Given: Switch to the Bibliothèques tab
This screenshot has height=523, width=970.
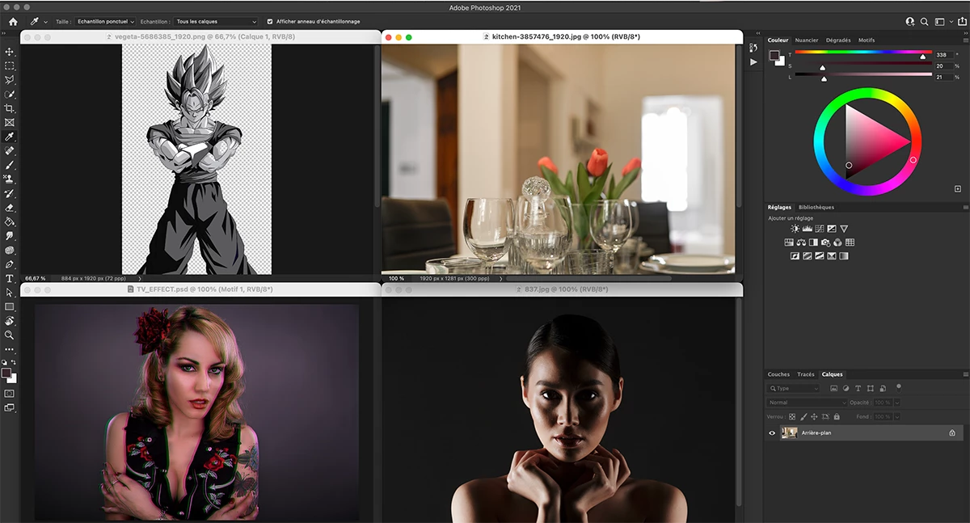Looking at the screenshot, I should (816, 207).
